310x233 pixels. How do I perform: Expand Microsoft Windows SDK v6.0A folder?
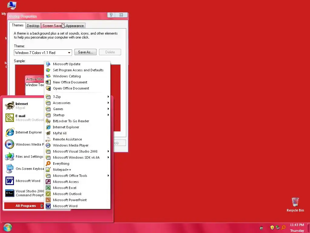[77, 157]
